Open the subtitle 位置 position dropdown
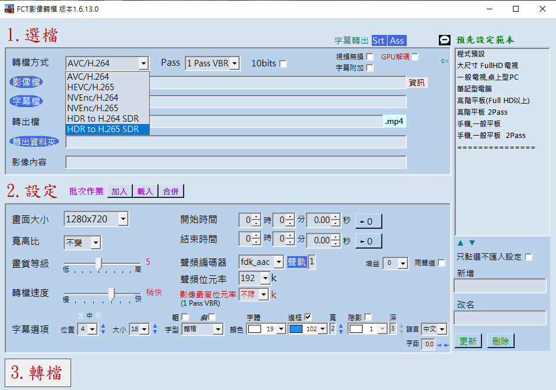The image size is (556, 390). (x=92, y=329)
